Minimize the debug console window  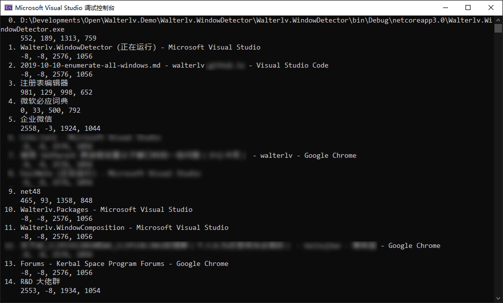(444, 8)
